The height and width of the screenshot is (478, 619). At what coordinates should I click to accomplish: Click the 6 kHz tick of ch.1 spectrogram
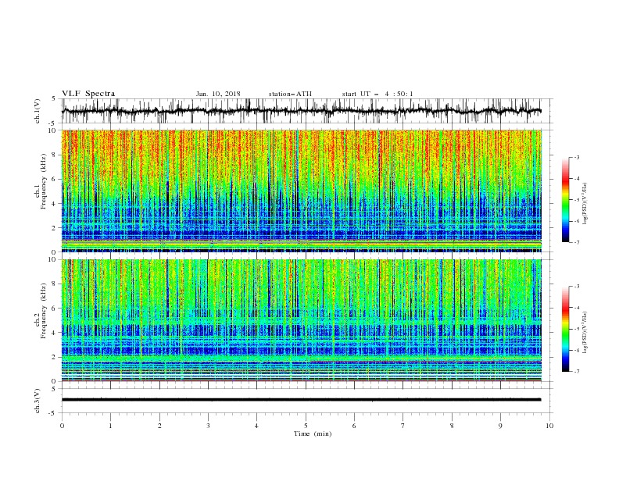tap(55, 179)
